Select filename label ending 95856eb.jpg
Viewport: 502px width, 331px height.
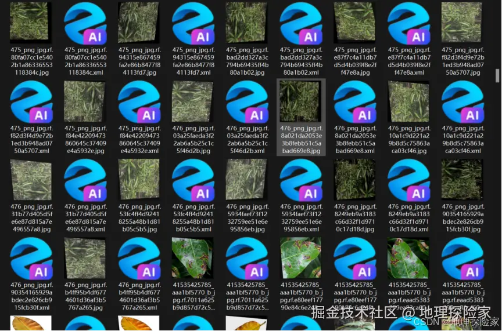pyautogui.click(x=247, y=218)
